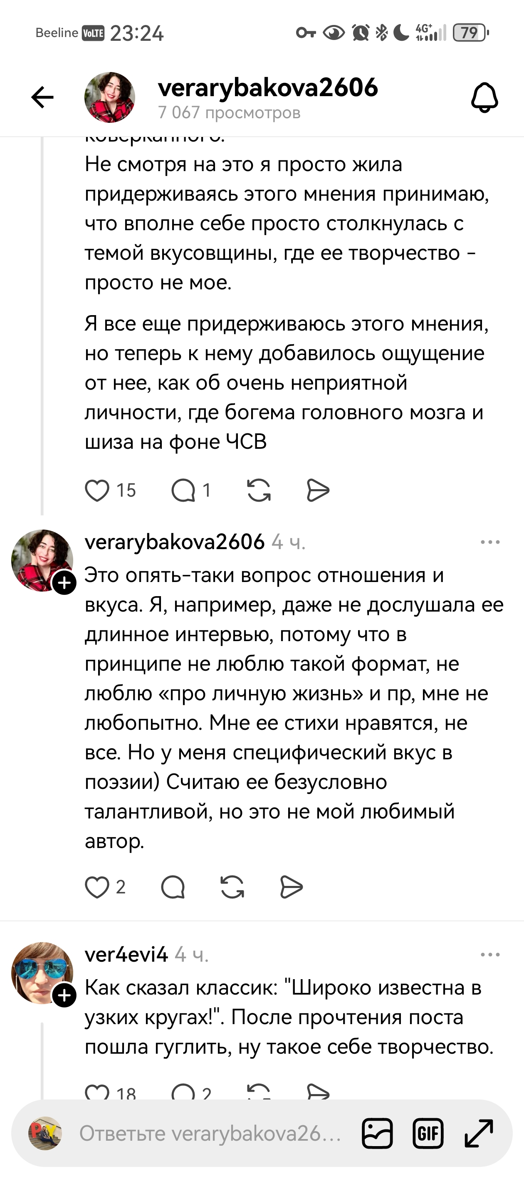Open more options for verarybakova2606's reply

[489, 542]
